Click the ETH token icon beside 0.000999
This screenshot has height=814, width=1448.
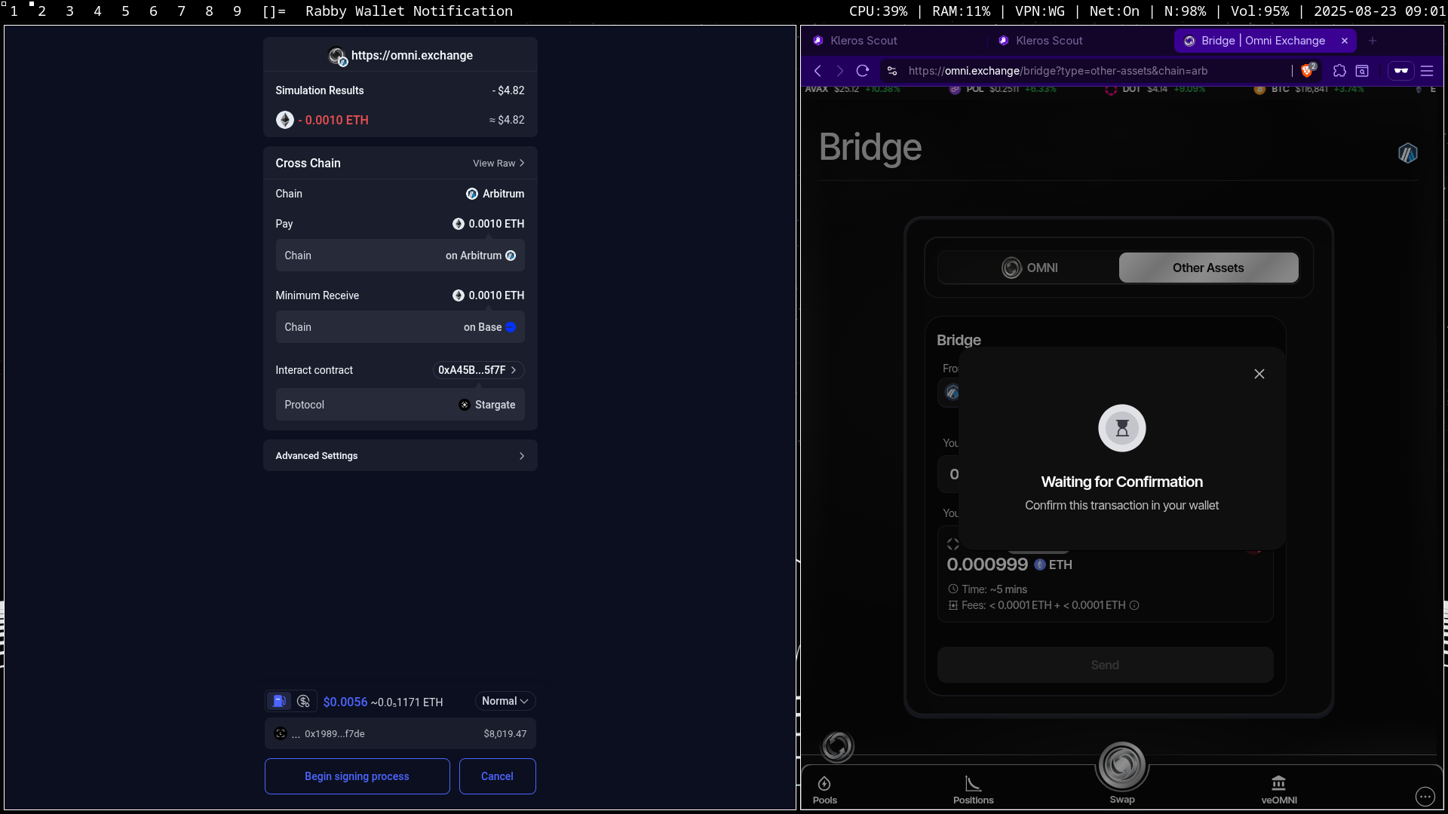tap(1040, 565)
